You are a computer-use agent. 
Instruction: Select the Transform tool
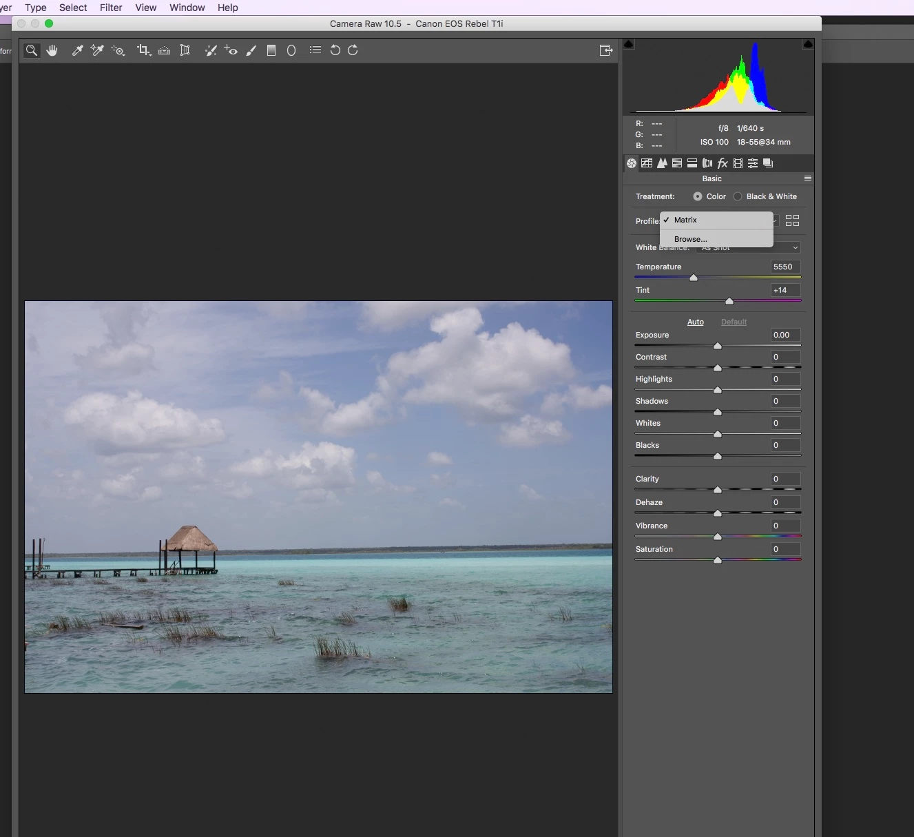pos(185,50)
